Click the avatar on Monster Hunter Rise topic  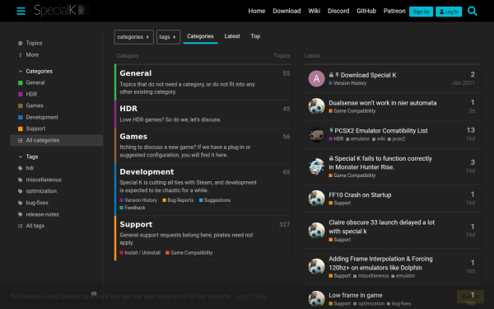(x=316, y=166)
